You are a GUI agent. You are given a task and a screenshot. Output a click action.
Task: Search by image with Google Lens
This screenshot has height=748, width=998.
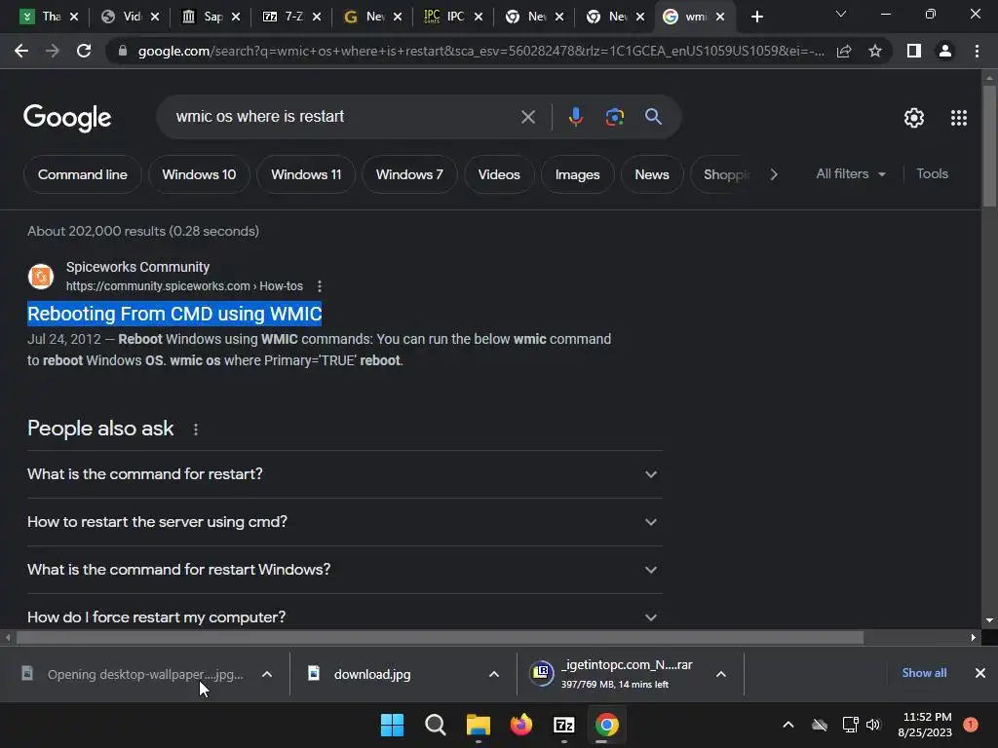[614, 117]
